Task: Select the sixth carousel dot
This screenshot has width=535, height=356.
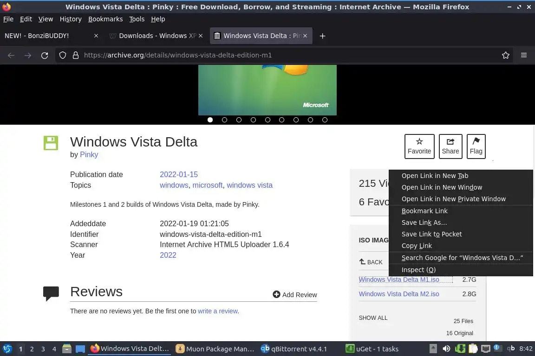Action: 281,120
